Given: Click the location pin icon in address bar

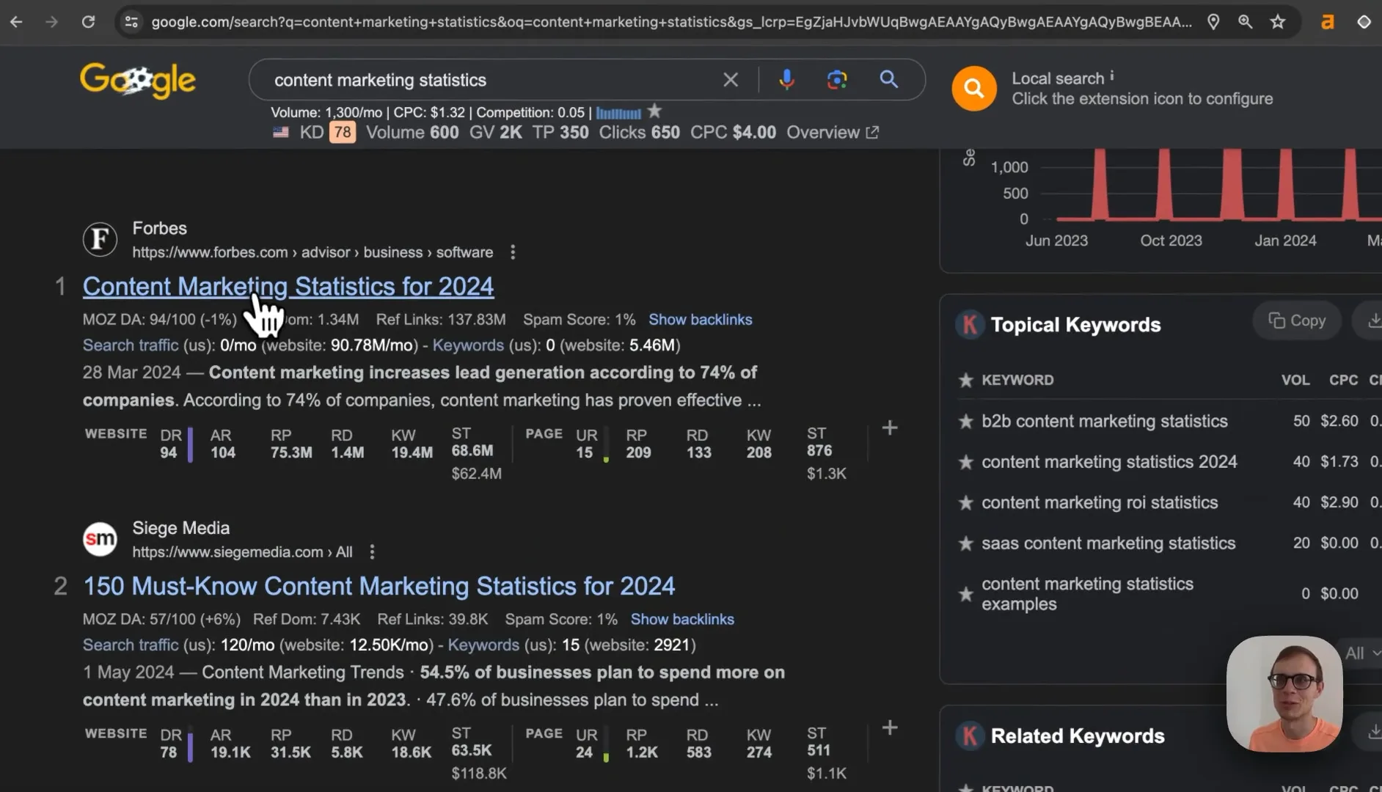Looking at the screenshot, I should pyautogui.click(x=1213, y=22).
